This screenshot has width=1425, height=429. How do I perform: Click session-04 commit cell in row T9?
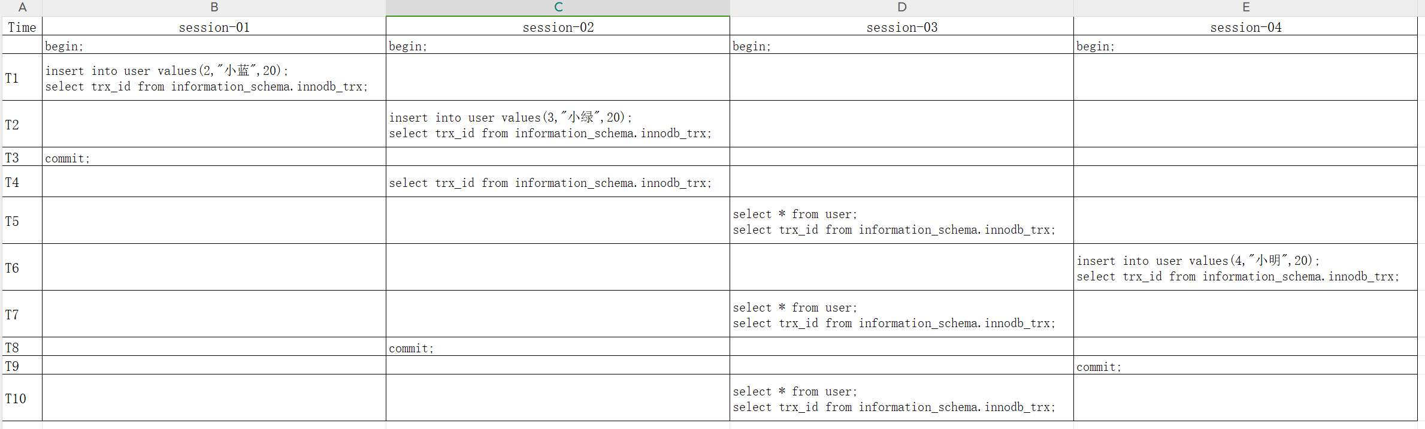[x=1245, y=366]
